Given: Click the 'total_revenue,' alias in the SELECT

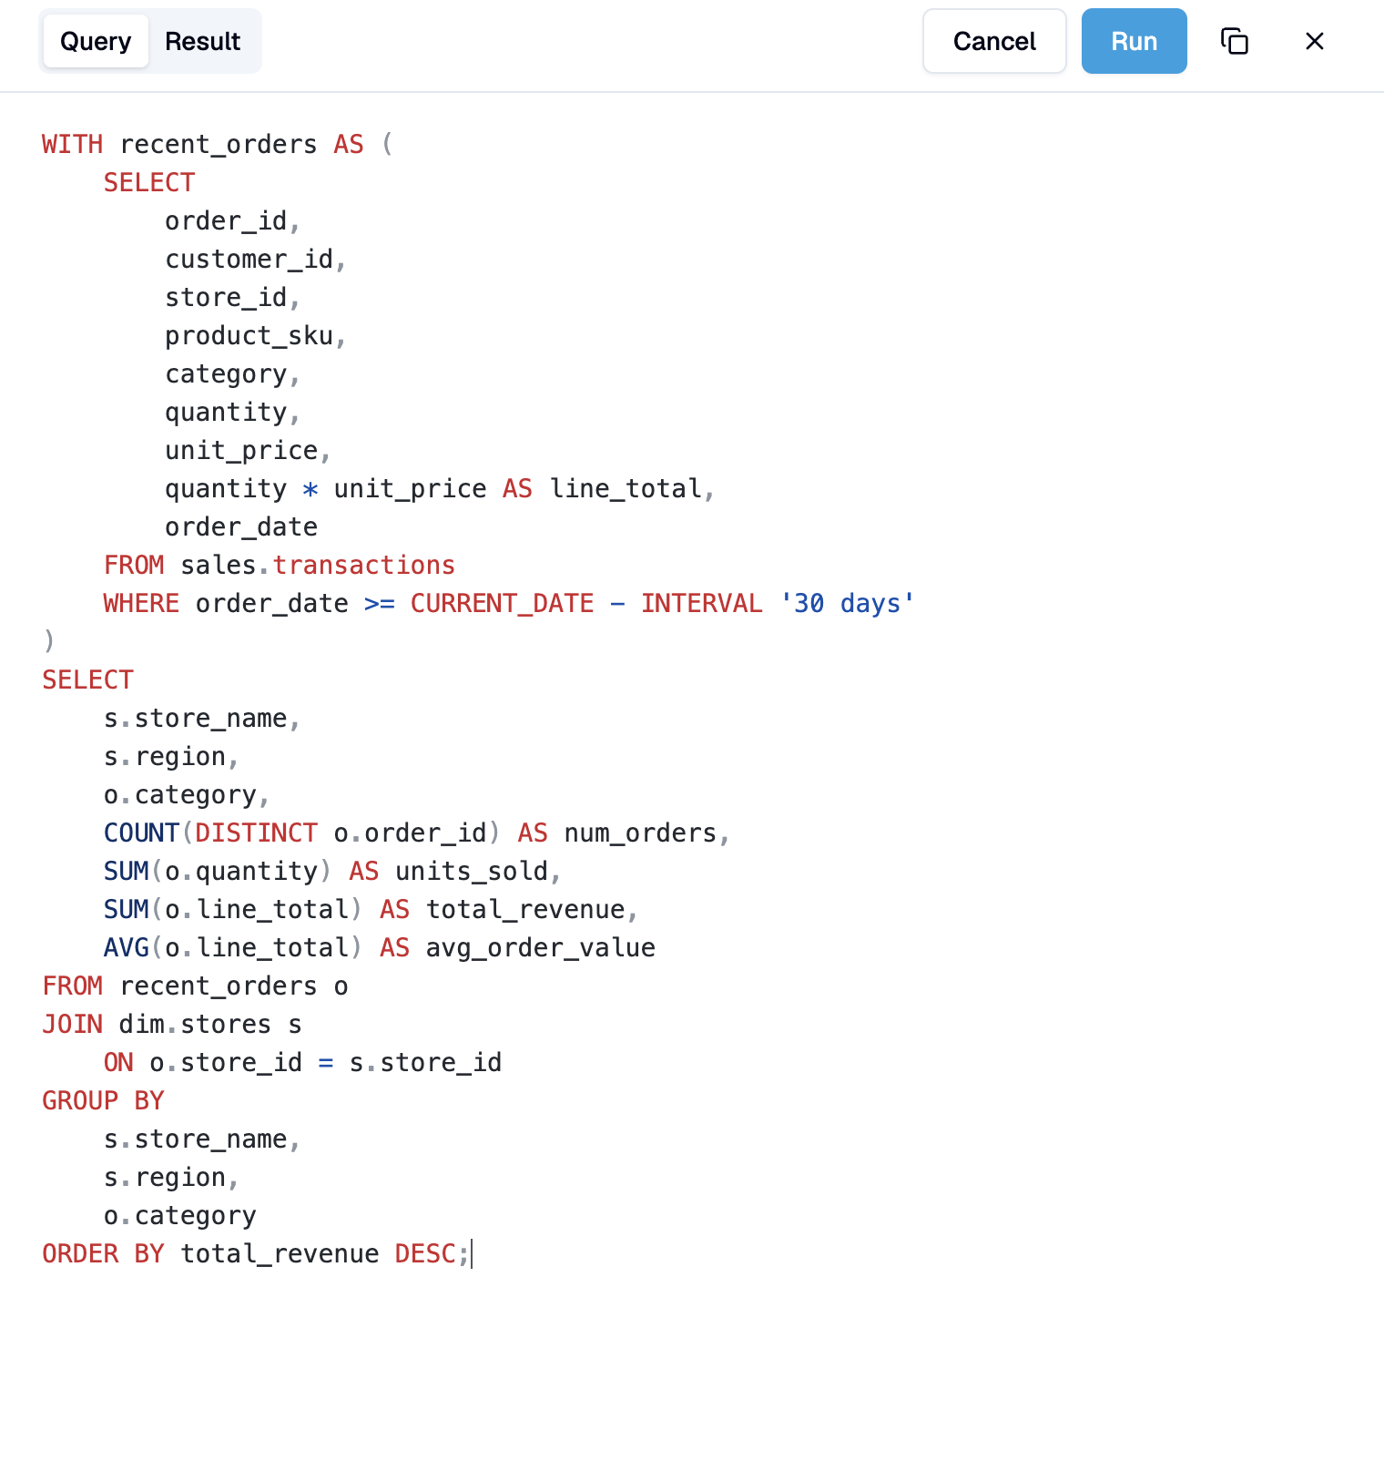Looking at the screenshot, I should tap(532, 910).
